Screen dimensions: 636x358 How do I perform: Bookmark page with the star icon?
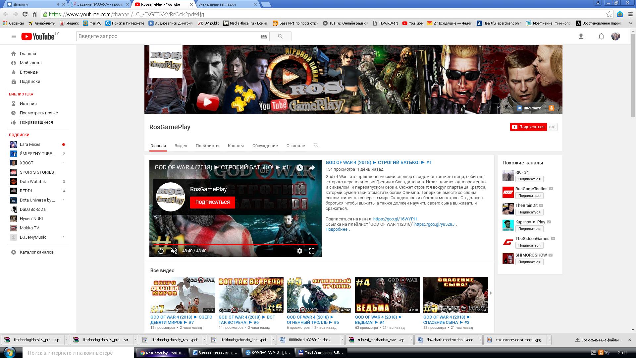609,14
